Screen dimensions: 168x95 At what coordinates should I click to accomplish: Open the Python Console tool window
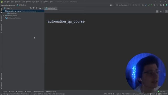tap(51, 92)
